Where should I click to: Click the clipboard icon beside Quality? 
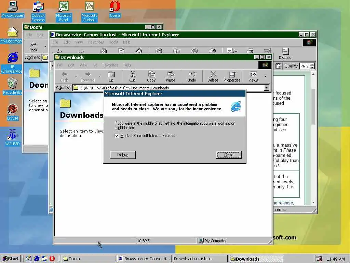coord(278,66)
